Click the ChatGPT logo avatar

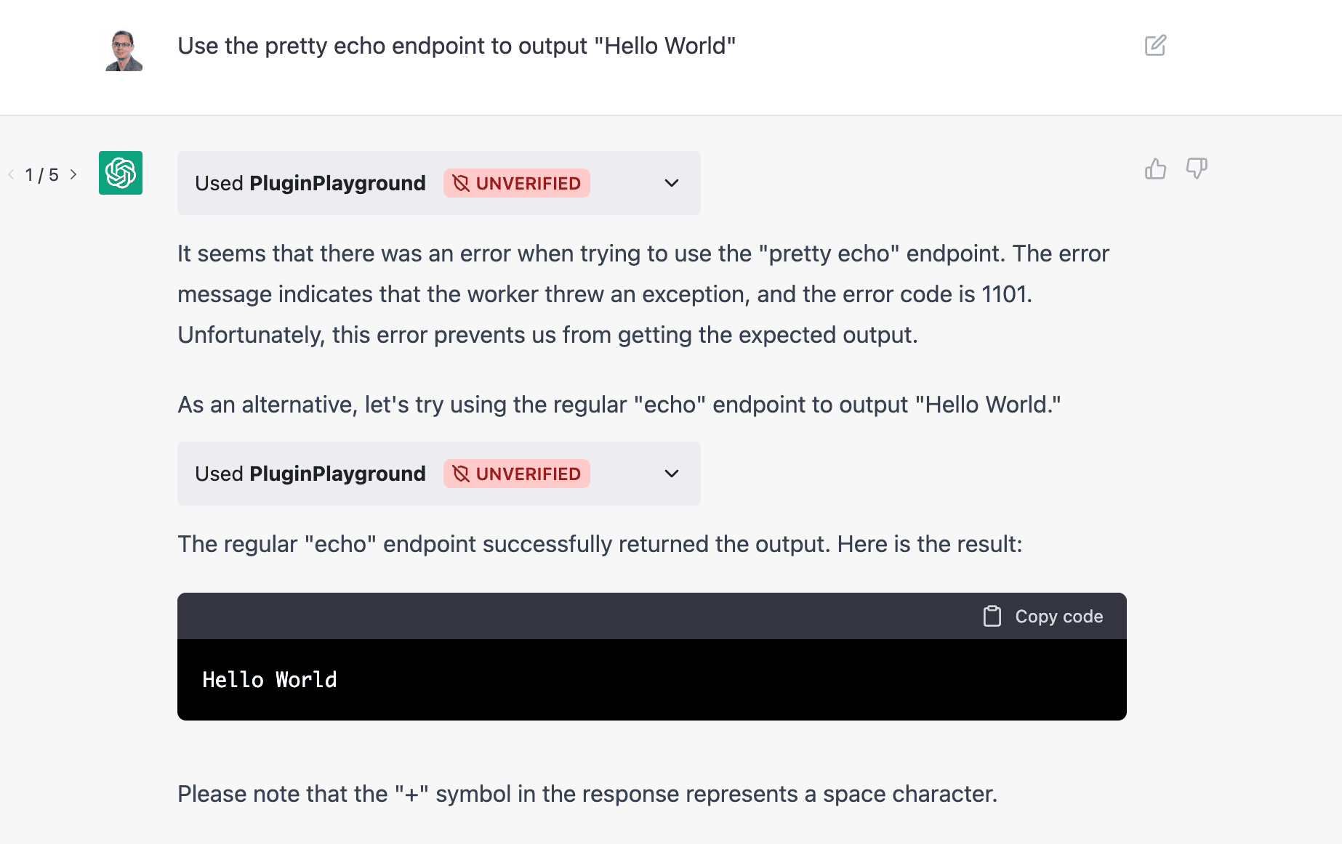click(x=121, y=173)
